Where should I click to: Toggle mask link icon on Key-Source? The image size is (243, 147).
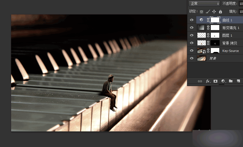pyautogui.click(x=208, y=51)
